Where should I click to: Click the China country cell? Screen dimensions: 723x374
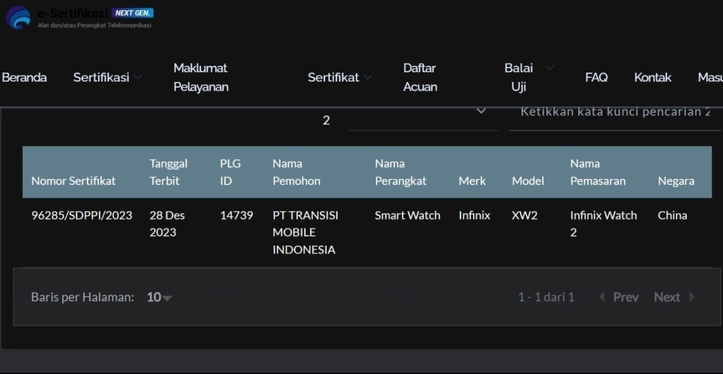click(x=672, y=215)
